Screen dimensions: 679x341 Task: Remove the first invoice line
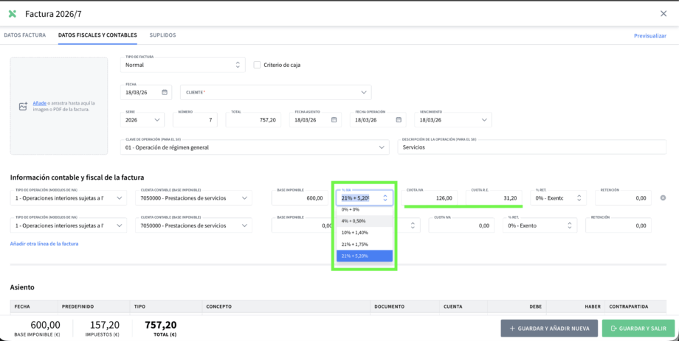coord(663,197)
